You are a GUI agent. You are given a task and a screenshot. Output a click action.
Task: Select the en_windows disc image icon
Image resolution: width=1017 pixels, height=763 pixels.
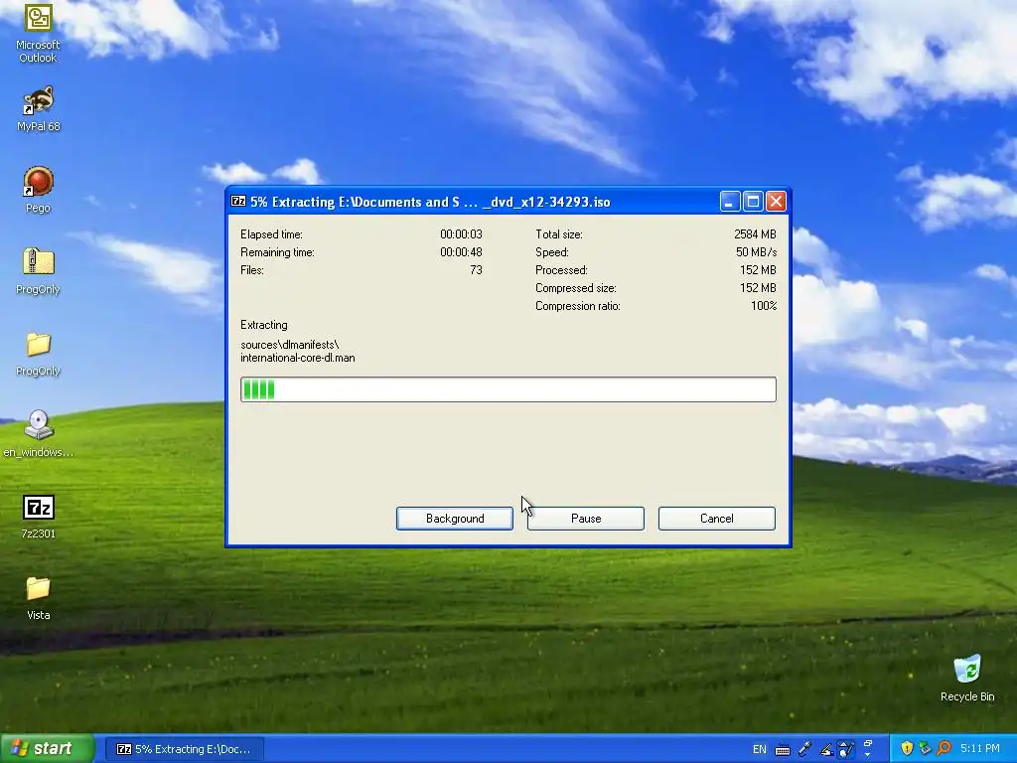pos(38,433)
